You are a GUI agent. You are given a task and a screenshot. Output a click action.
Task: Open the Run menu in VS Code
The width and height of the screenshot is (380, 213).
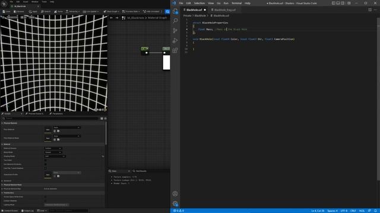coord(226,3)
